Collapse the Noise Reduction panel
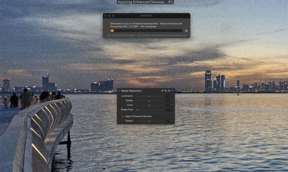This screenshot has height=172, width=288. click(x=119, y=91)
